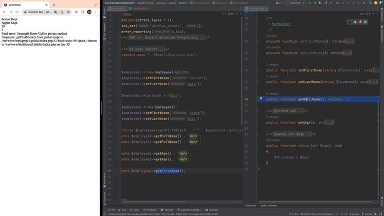Viewport: 384px width, 216px height.
Task: Open in Firefox browser preview icon
Action: [x=360, y=22]
